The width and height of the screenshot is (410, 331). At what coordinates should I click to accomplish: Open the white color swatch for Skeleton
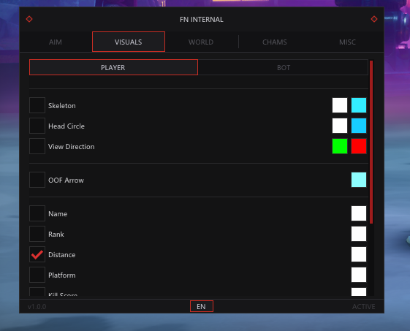point(340,105)
